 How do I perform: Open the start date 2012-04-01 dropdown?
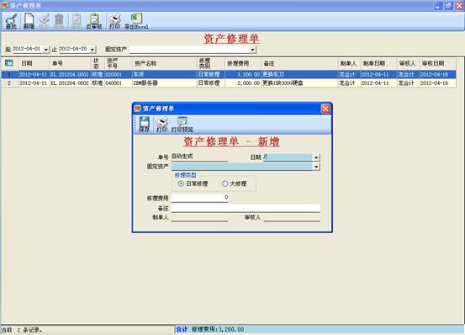46,50
